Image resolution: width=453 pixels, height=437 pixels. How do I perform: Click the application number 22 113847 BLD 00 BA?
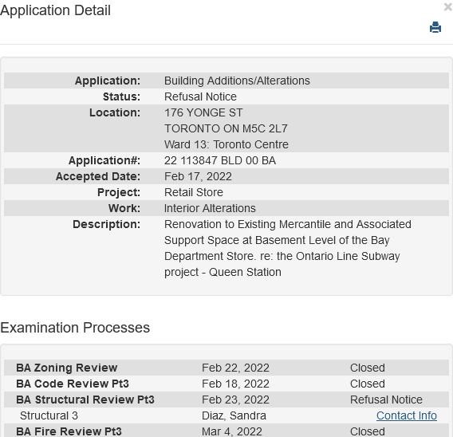pos(220,160)
